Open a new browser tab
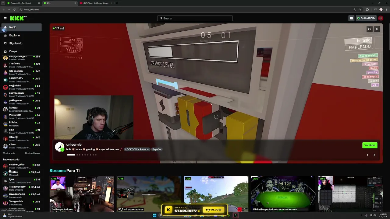Image resolution: width=390 pixels, height=219 pixels. 117,3
